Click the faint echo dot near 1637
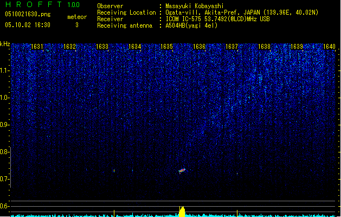The width and height of the screenshot is (341, 217). (237, 174)
